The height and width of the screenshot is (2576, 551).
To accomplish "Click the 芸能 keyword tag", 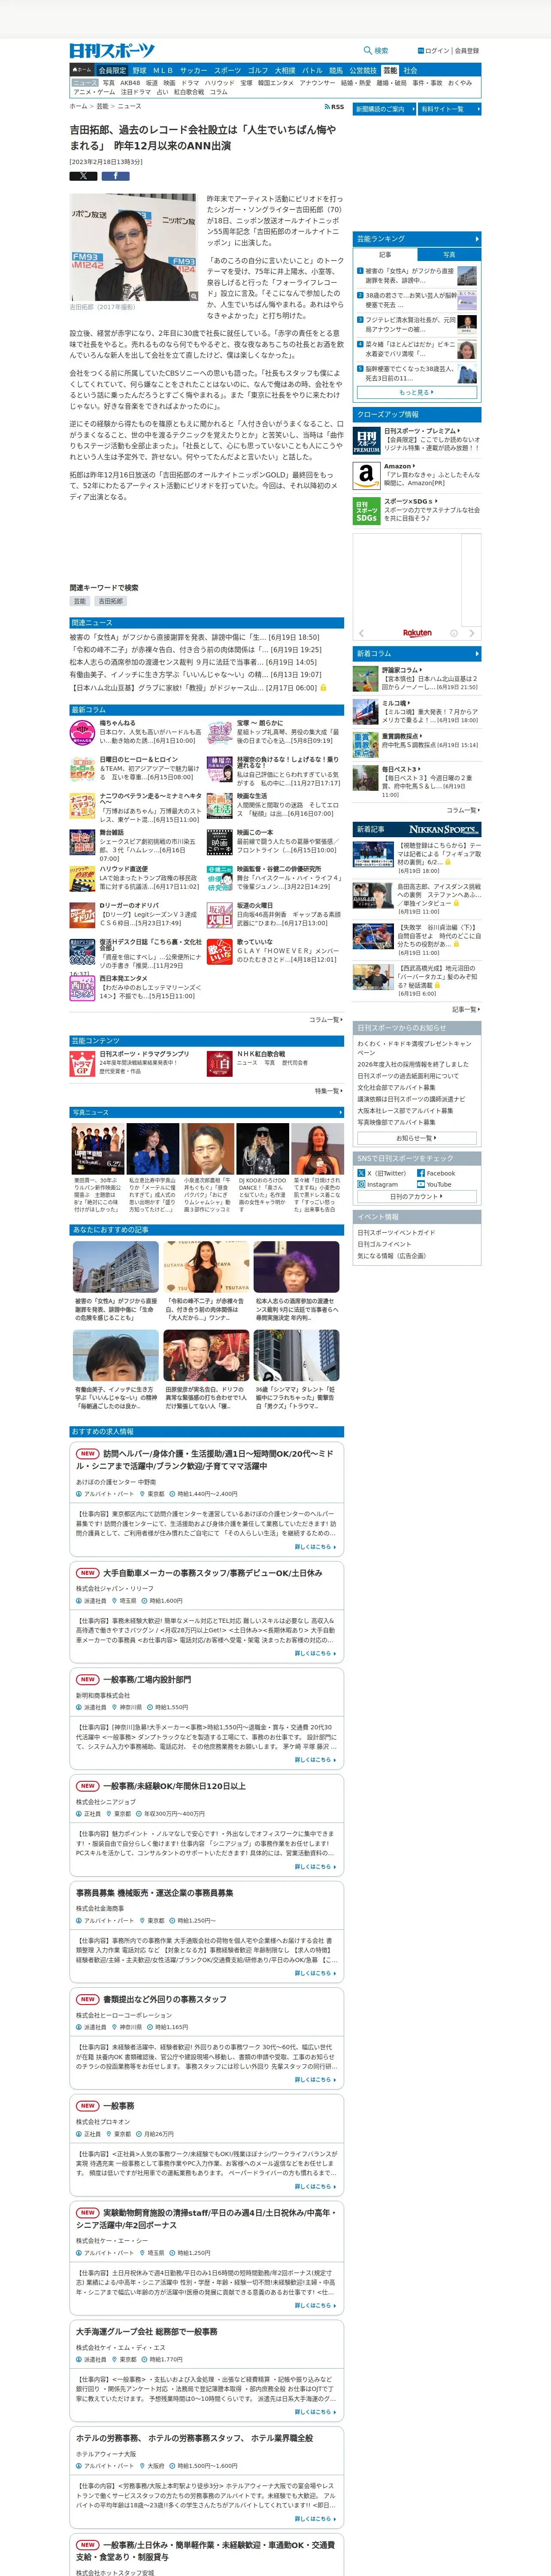I will point(80,602).
